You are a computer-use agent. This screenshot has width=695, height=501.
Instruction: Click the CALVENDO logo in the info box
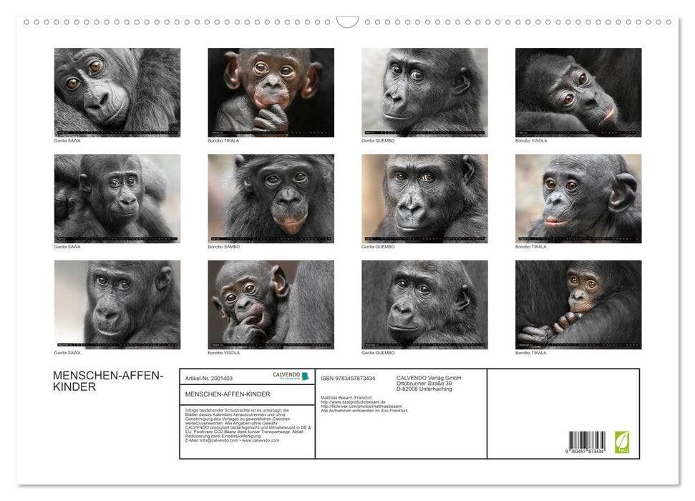pos(291,376)
